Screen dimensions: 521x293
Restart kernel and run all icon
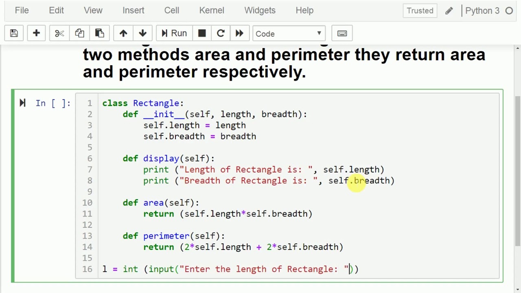pos(239,33)
